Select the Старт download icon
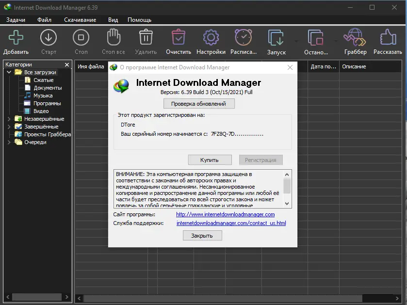The height and width of the screenshot is (305, 407). tap(48, 38)
